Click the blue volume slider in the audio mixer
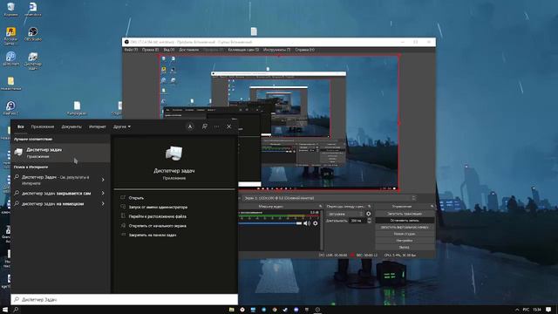 coord(270,223)
